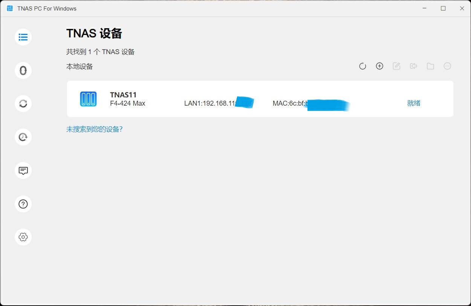This screenshot has height=306, width=471.
Task: Click the 共找到 1 个 TNAS 设备 text
Action: coord(101,52)
